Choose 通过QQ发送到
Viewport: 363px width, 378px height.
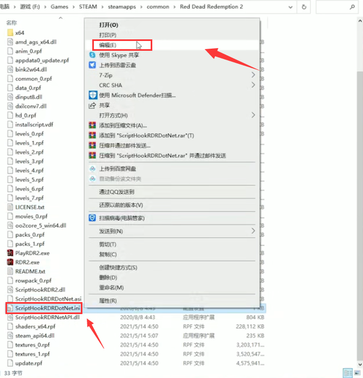pyautogui.click(x=117, y=192)
